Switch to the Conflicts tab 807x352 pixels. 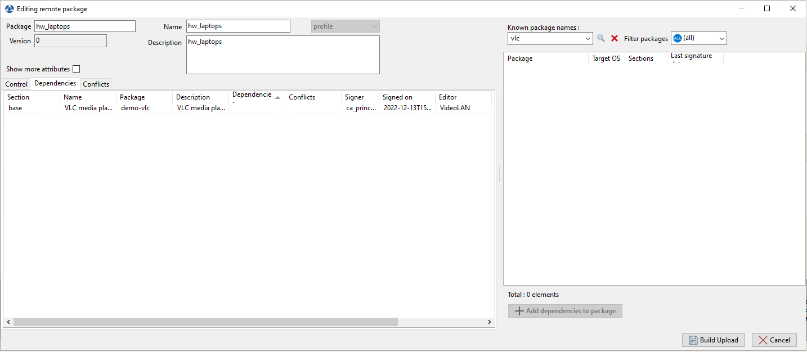point(96,84)
